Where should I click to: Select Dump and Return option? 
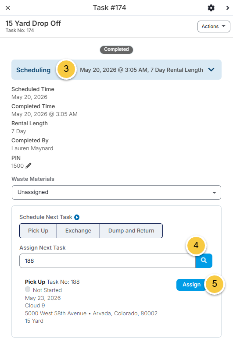coord(131,231)
